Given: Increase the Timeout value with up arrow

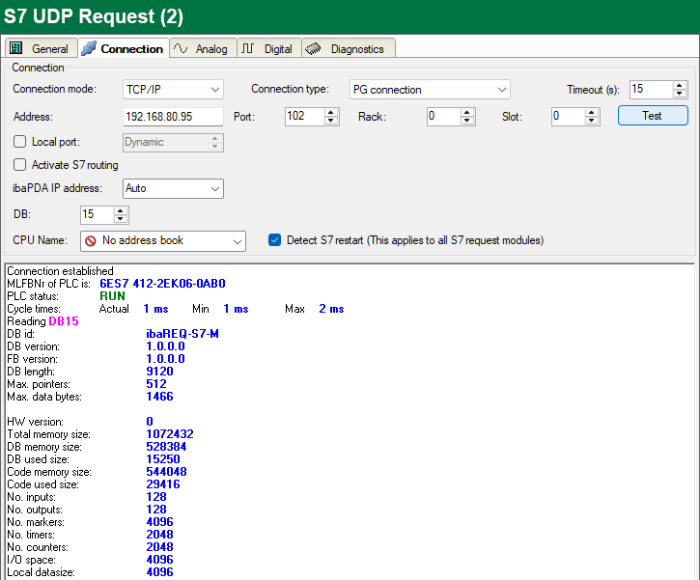Looking at the screenshot, I should (680, 85).
